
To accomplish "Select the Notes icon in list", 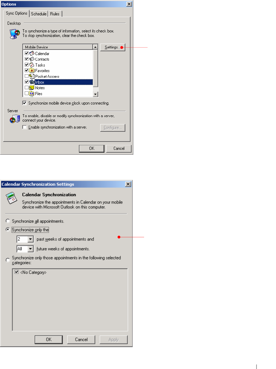I will coord(32,88).
